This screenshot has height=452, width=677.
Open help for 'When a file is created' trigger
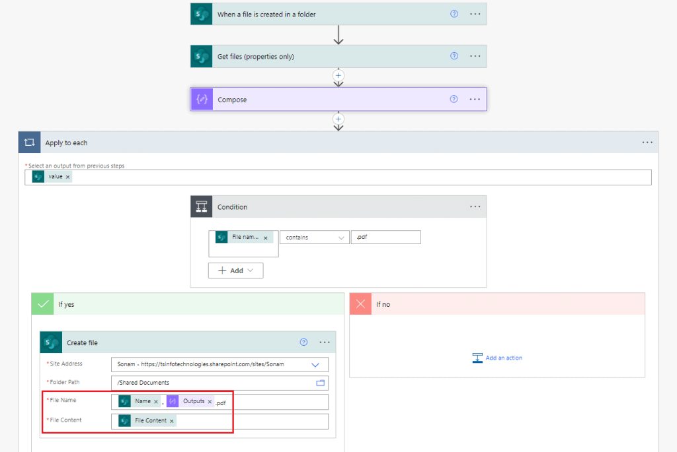point(454,14)
